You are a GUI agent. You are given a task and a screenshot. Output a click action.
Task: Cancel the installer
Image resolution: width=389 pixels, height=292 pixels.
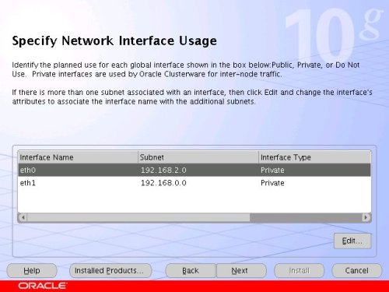pos(357,271)
